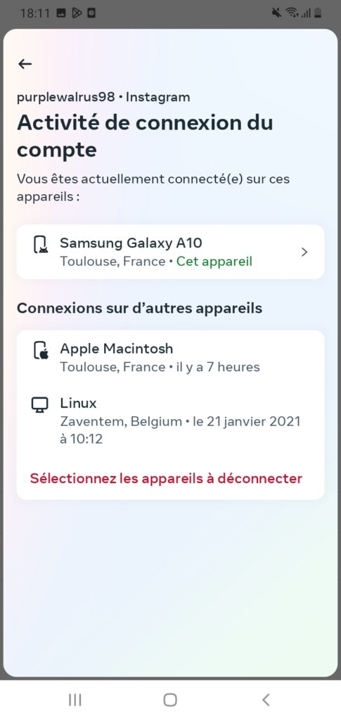Image resolution: width=341 pixels, height=720 pixels.
Task: Tap the battery indicator in status bar
Action: pos(318,13)
